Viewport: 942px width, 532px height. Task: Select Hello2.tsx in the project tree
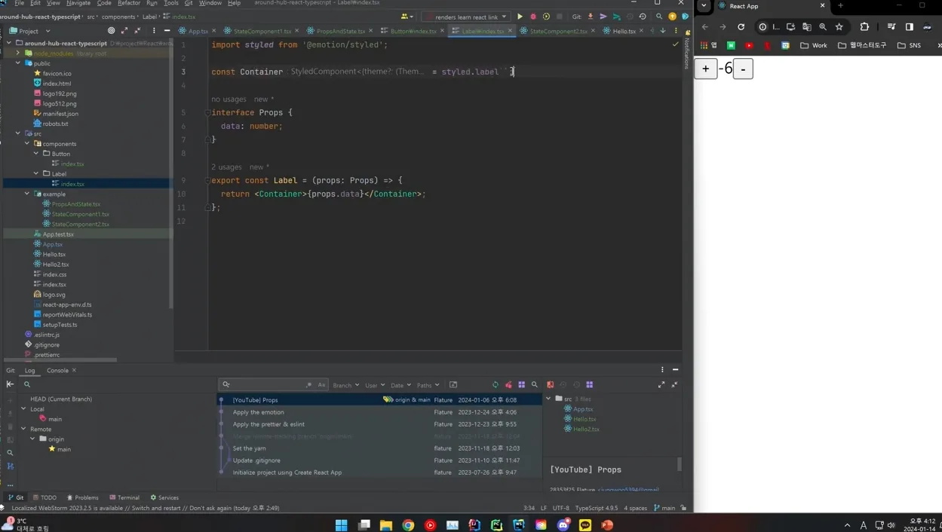[56, 264]
